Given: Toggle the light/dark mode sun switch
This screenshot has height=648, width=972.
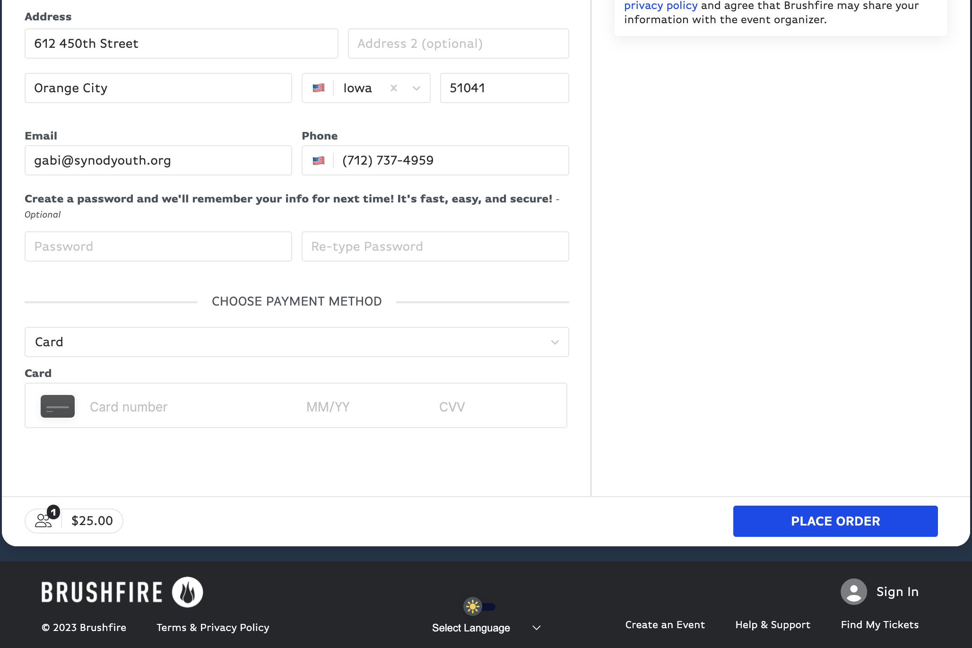Looking at the screenshot, I should (479, 606).
